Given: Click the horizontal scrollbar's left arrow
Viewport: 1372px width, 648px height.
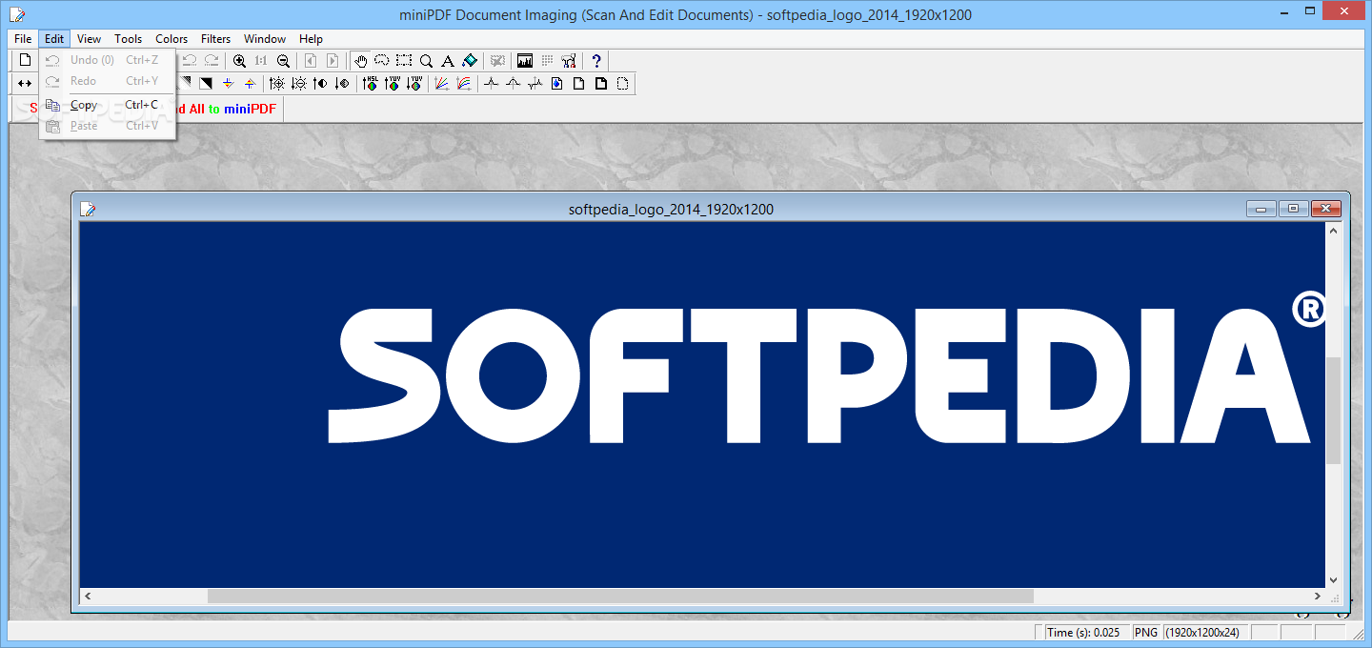Looking at the screenshot, I should pos(88,596).
